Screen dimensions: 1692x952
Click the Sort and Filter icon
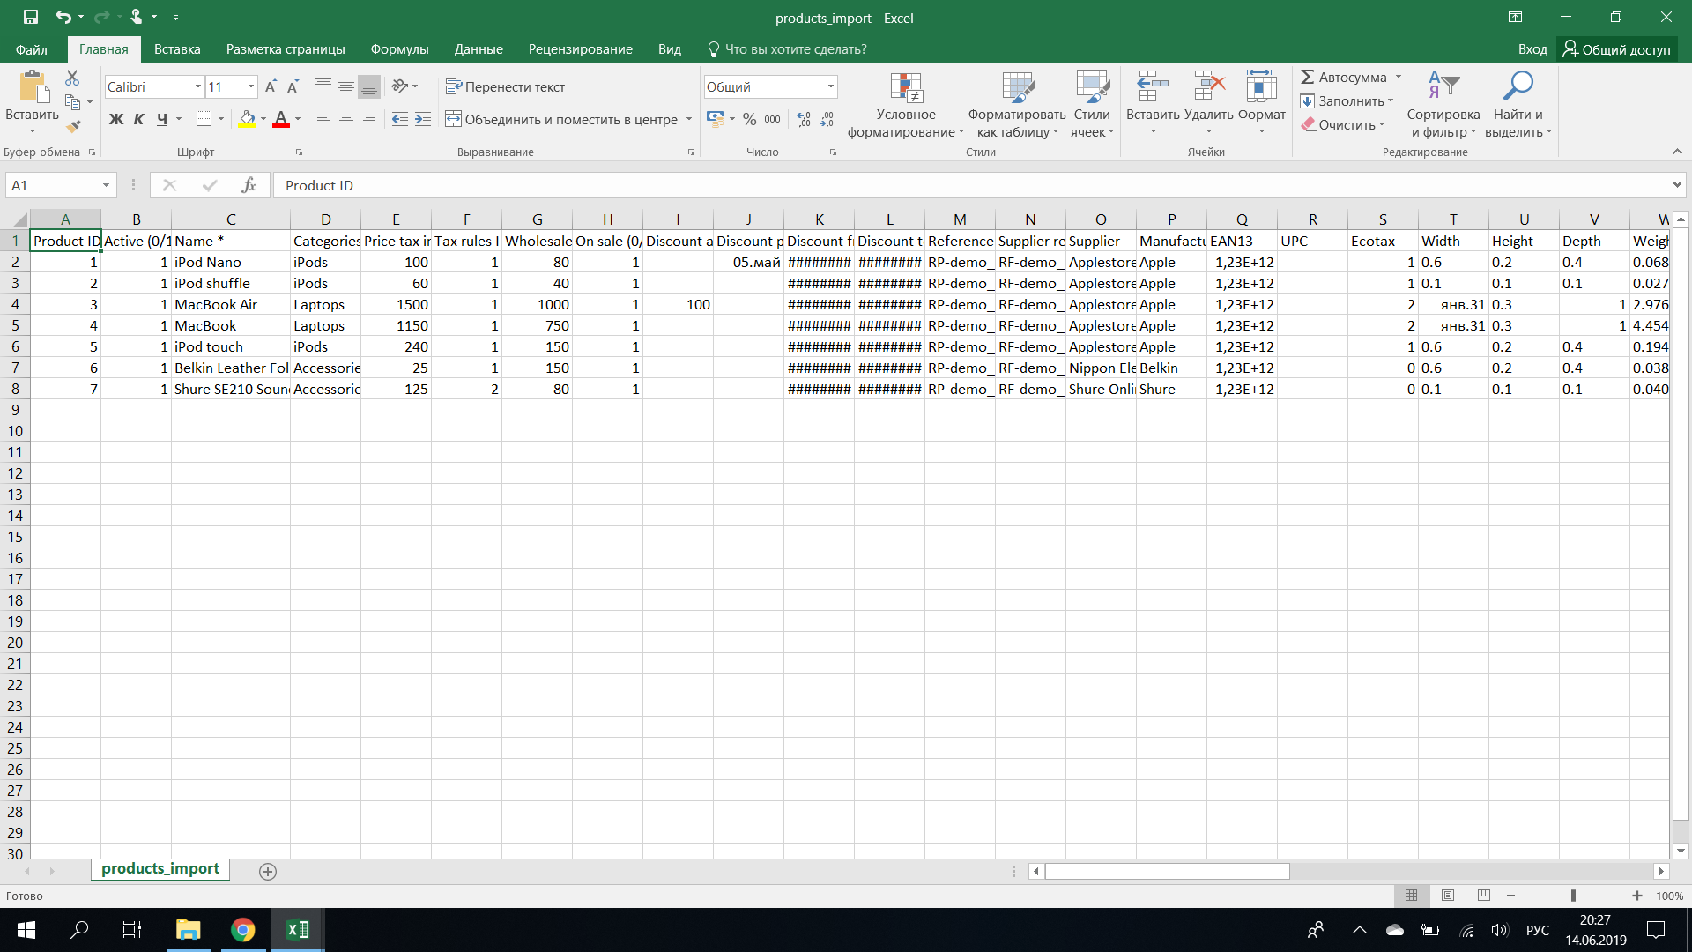tap(1443, 86)
